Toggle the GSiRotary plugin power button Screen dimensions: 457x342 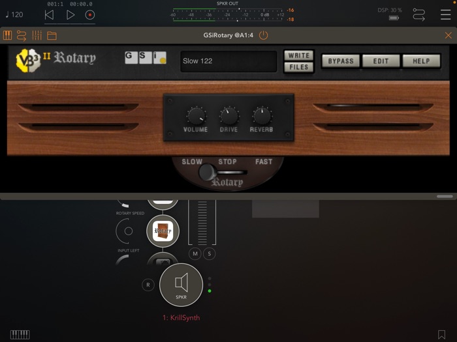263,35
